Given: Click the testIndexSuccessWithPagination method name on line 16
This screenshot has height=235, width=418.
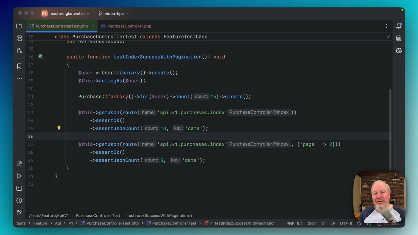Looking at the screenshot, I should coord(157,57).
